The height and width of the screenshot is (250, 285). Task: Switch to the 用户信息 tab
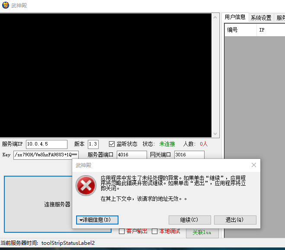click(x=235, y=18)
